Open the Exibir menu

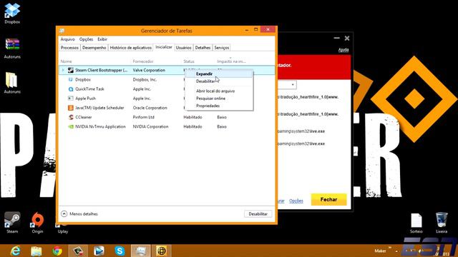click(102, 39)
